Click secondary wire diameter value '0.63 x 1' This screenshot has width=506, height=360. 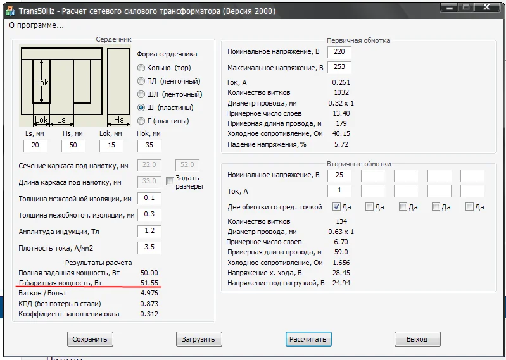[341, 232]
